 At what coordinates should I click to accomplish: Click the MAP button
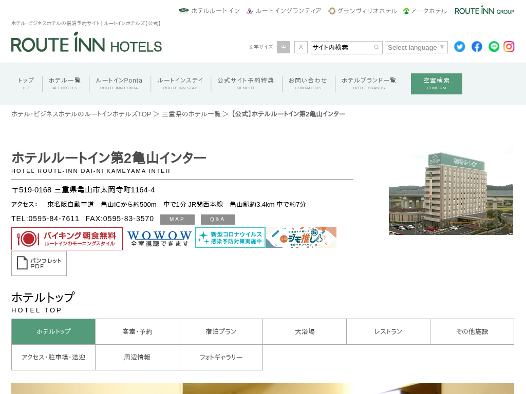(x=177, y=220)
